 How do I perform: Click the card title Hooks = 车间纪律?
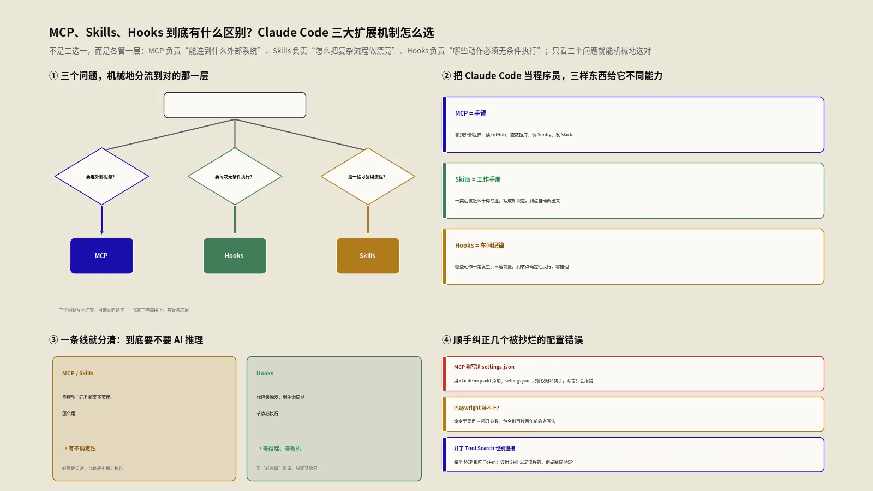pyautogui.click(x=480, y=245)
